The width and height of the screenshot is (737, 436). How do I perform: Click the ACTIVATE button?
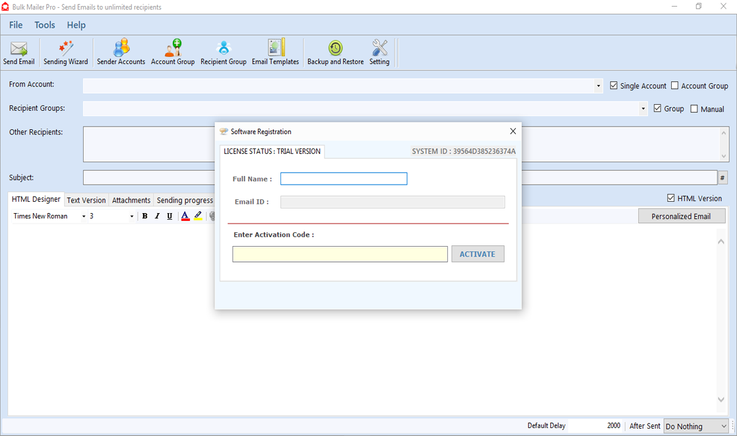tap(478, 254)
